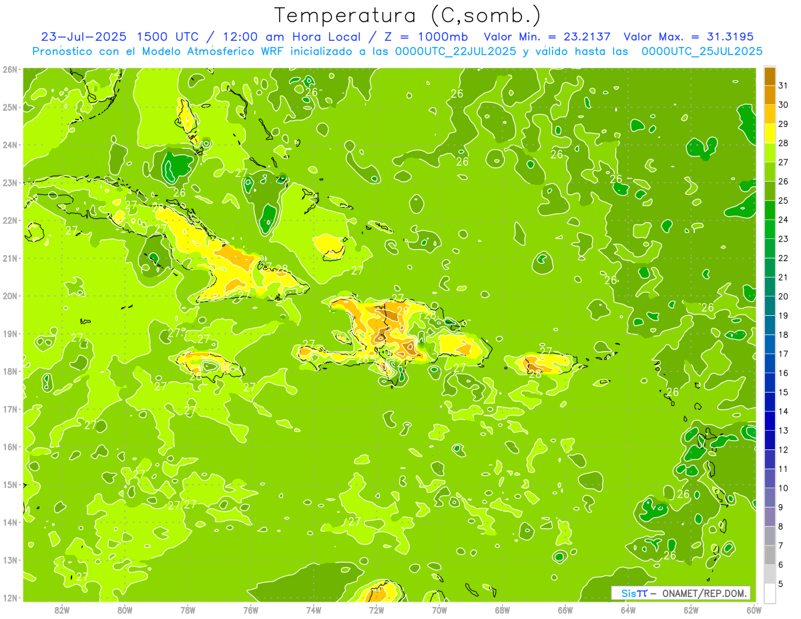Select the legend value '10'
Image resolution: width=801 pixels, height=619 pixels.
[x=784, y=488]
